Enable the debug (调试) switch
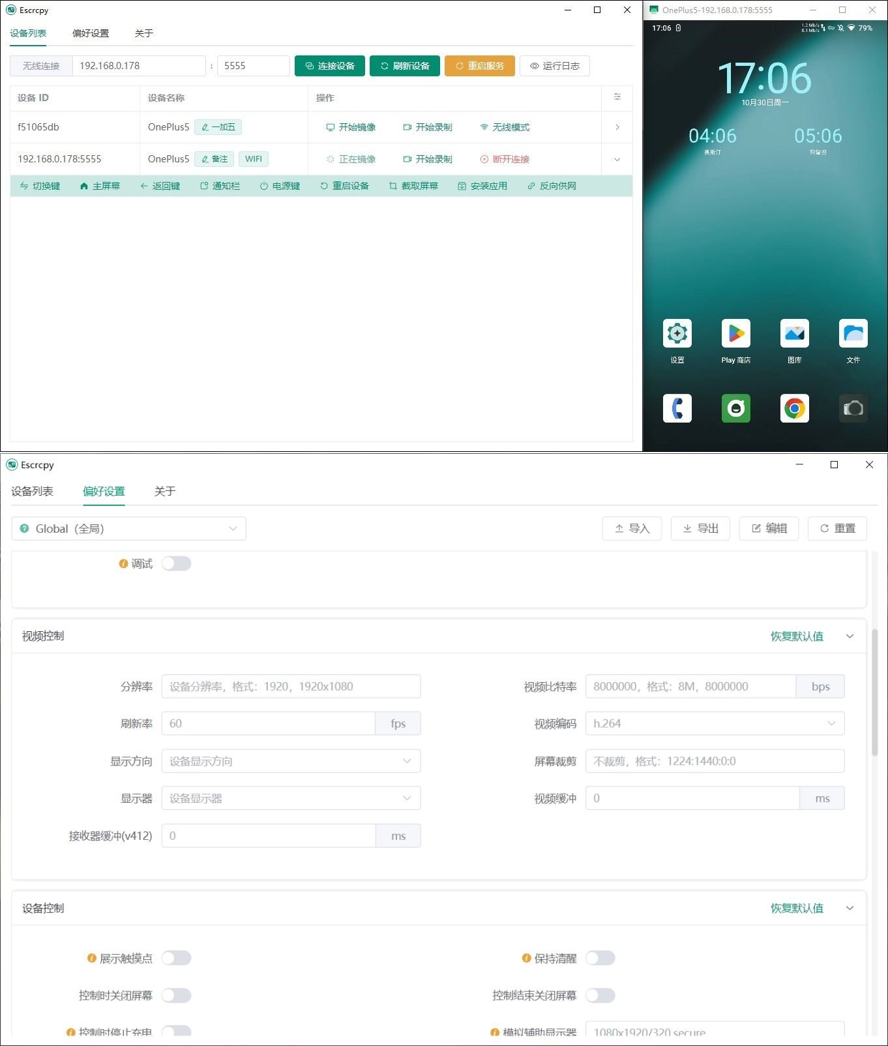888x1046 pixels. pyautogui.click(x=176, y=563)
